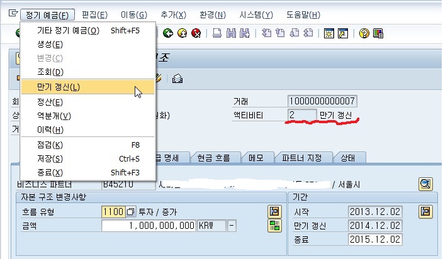Viewport: 443px width, 259px height.
Task: Switch to the 메모 tab
Action: [x=261, y=157]
